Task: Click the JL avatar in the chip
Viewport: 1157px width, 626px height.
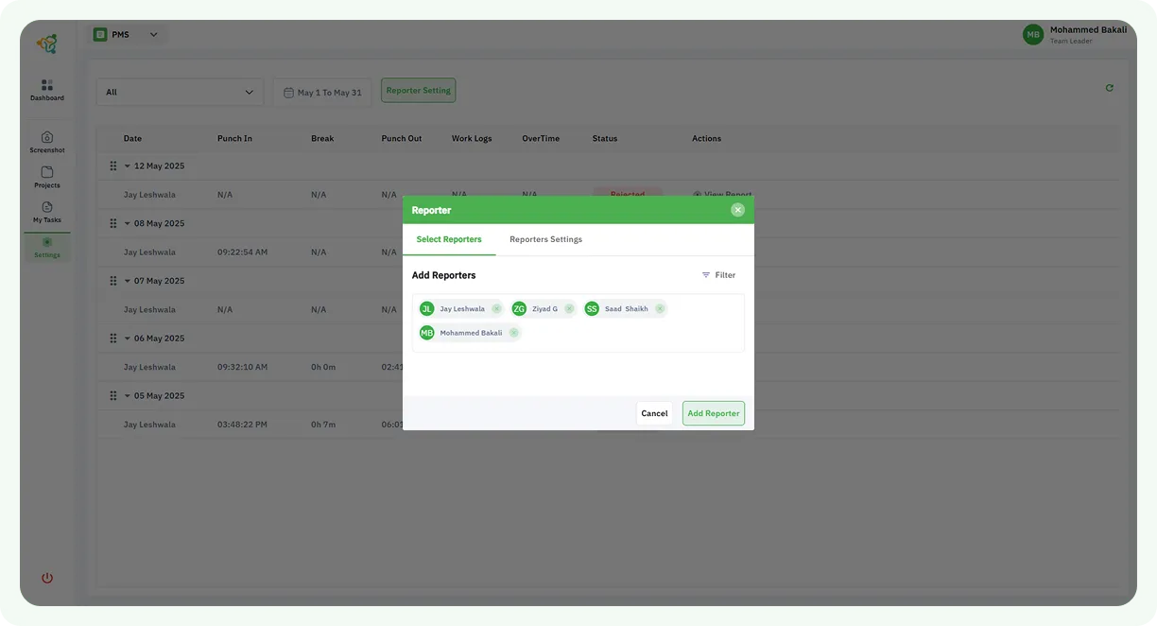Action: point(427,309)
